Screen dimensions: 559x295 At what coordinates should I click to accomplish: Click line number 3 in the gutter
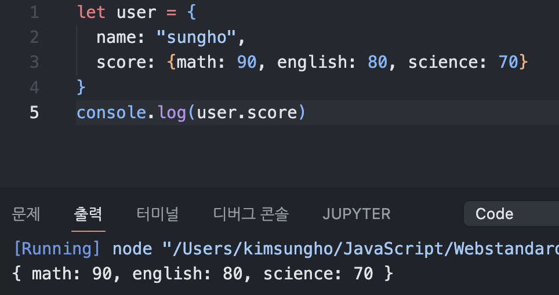(34, 63)
